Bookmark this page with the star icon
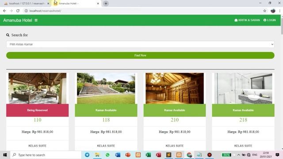The height and width of the screenshot is (159, 283). coord(264,11)
